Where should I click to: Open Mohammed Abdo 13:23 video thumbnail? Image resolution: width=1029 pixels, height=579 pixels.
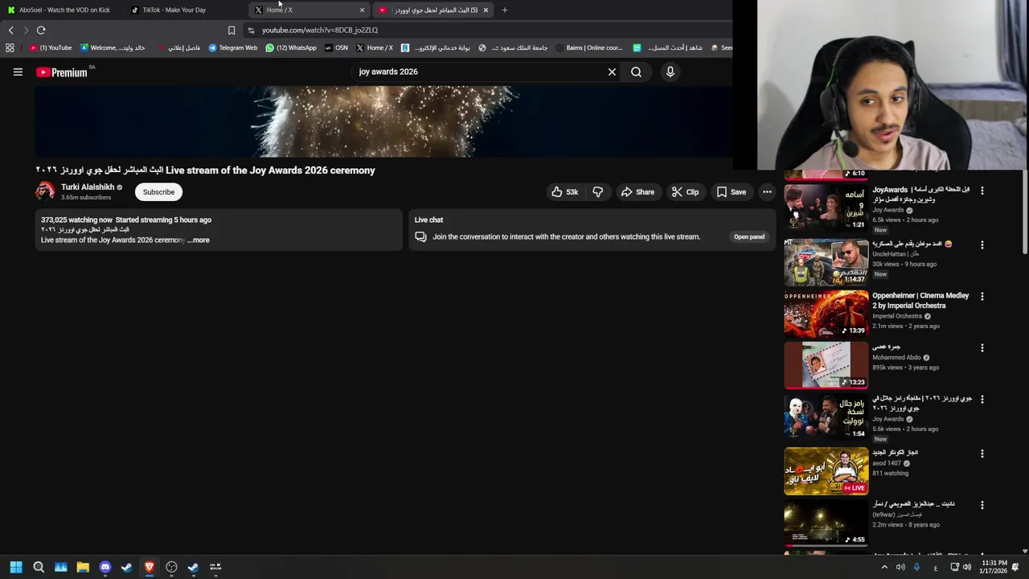tap(826, 365)
